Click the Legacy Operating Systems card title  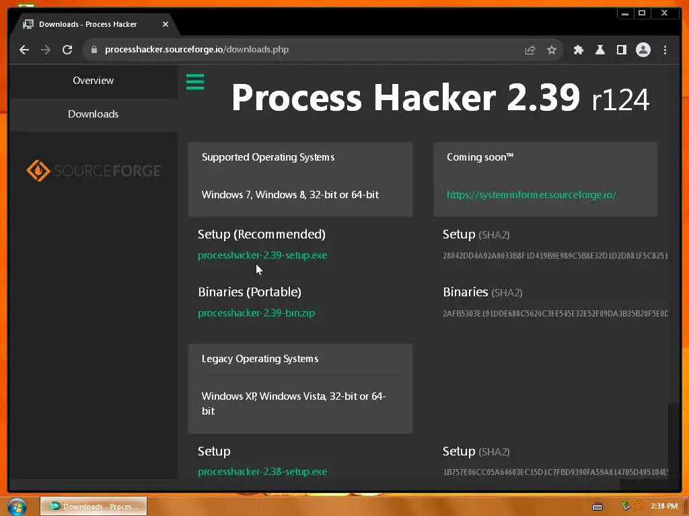[260, 359]
